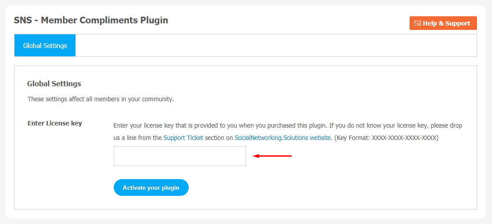This screenshot has width=492, height=224.
Task: Focus the license key input field
Action: [180, 156]
